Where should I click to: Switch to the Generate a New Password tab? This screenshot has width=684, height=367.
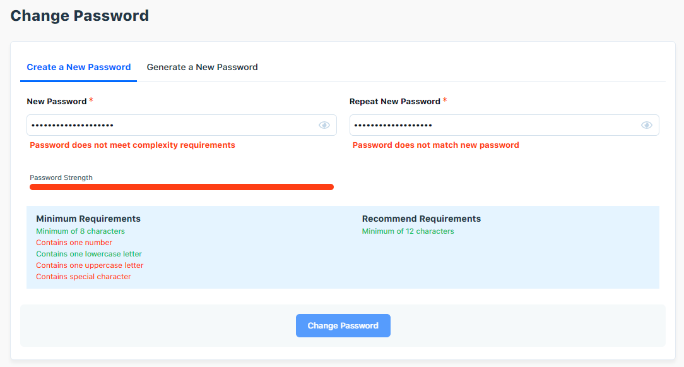click(x=202, y=67)
